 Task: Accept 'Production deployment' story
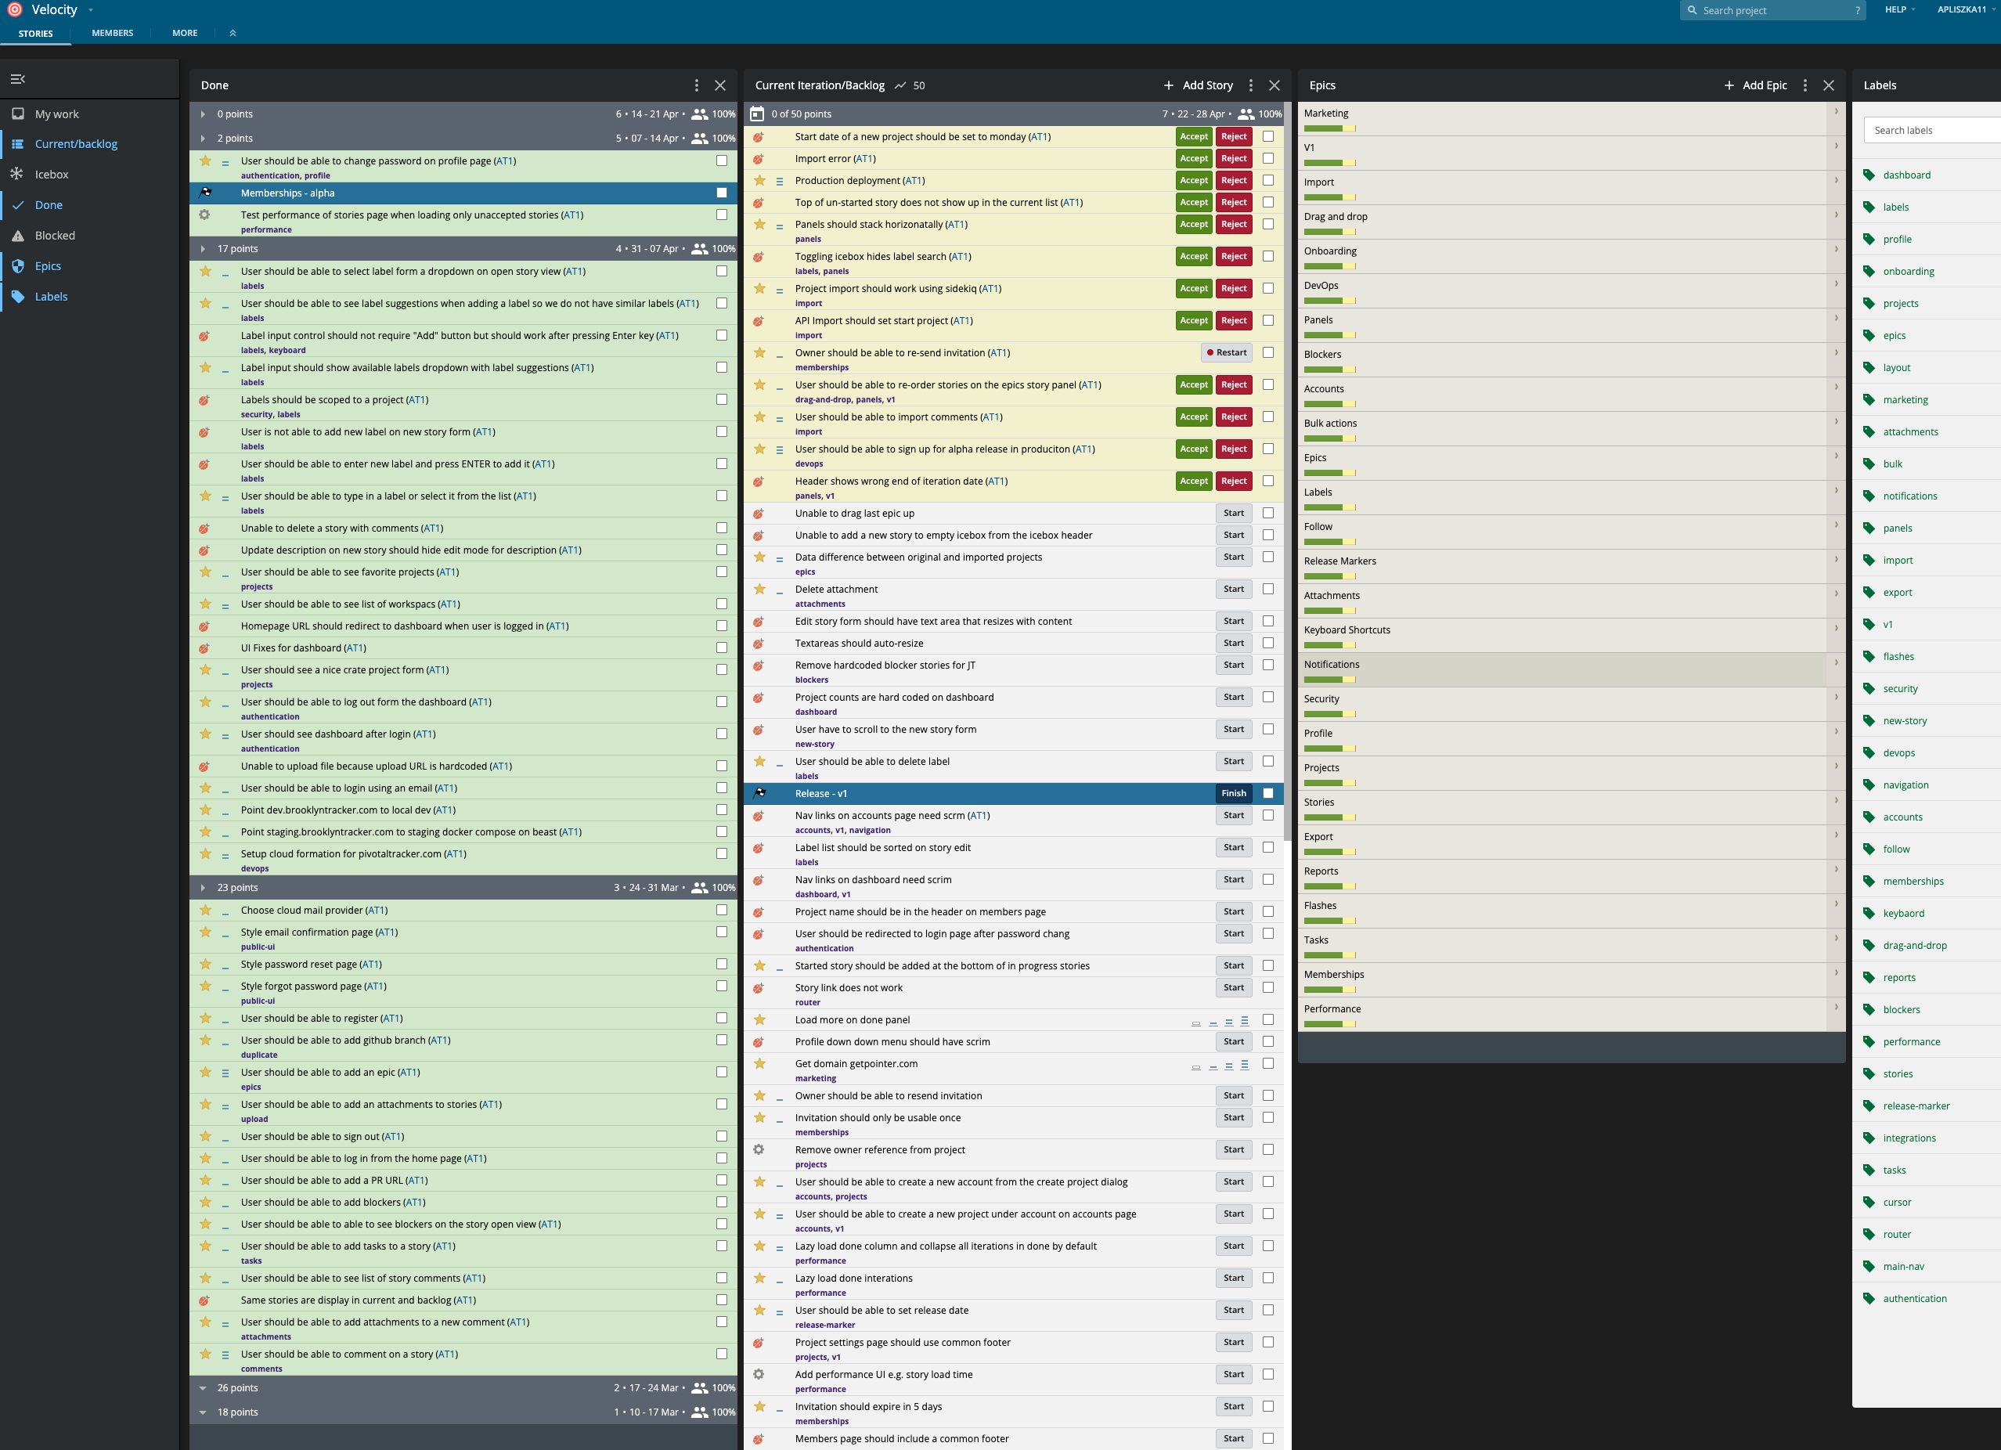coord(1193,181)
